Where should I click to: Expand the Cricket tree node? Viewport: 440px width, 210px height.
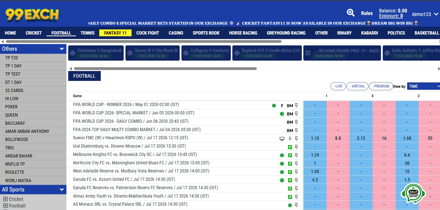5,199
